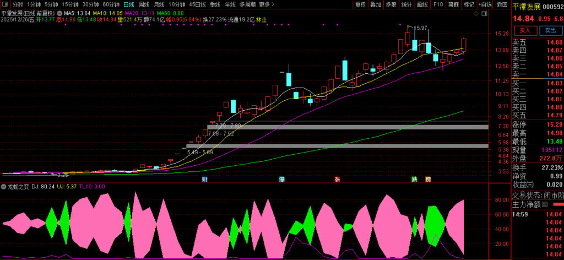Switch to the 周线 weekly period tab

144,4
